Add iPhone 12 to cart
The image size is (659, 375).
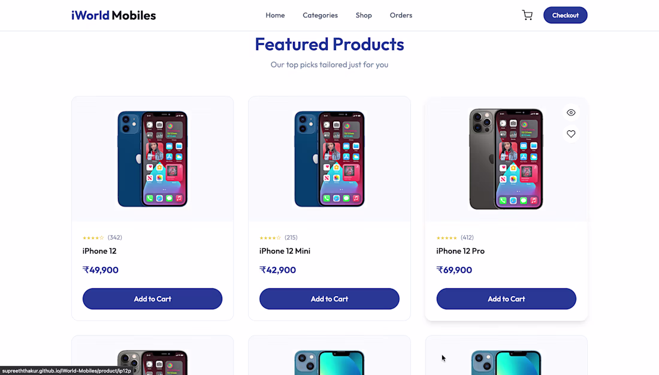click(152, 298)
